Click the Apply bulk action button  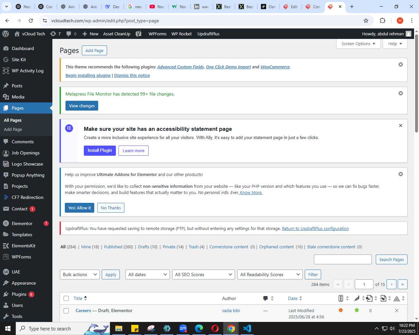tap(111, 274)
